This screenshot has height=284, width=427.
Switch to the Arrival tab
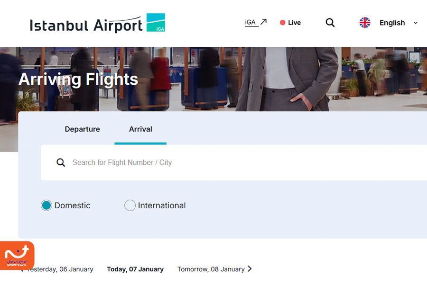[140, 129]
